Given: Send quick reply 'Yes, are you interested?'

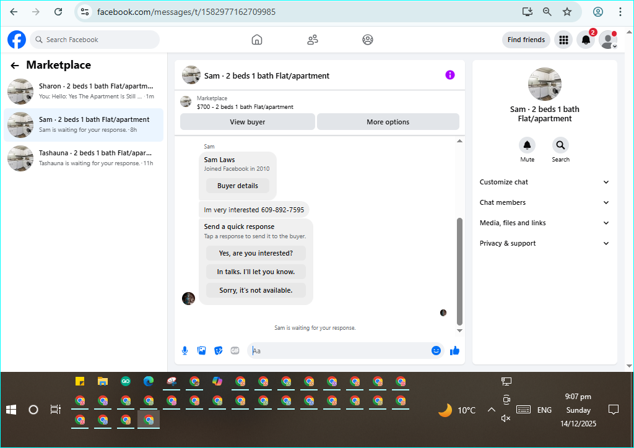Looking at the screenshot, I should 256,253.
